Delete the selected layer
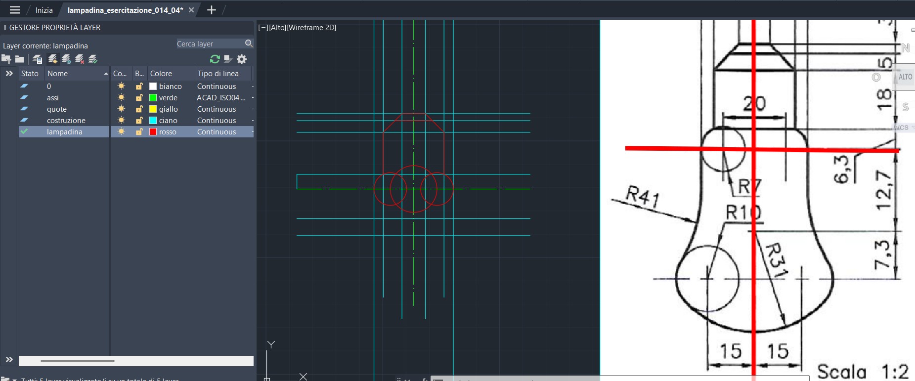This screenshot has height=381, width=915. pos(80,59)
